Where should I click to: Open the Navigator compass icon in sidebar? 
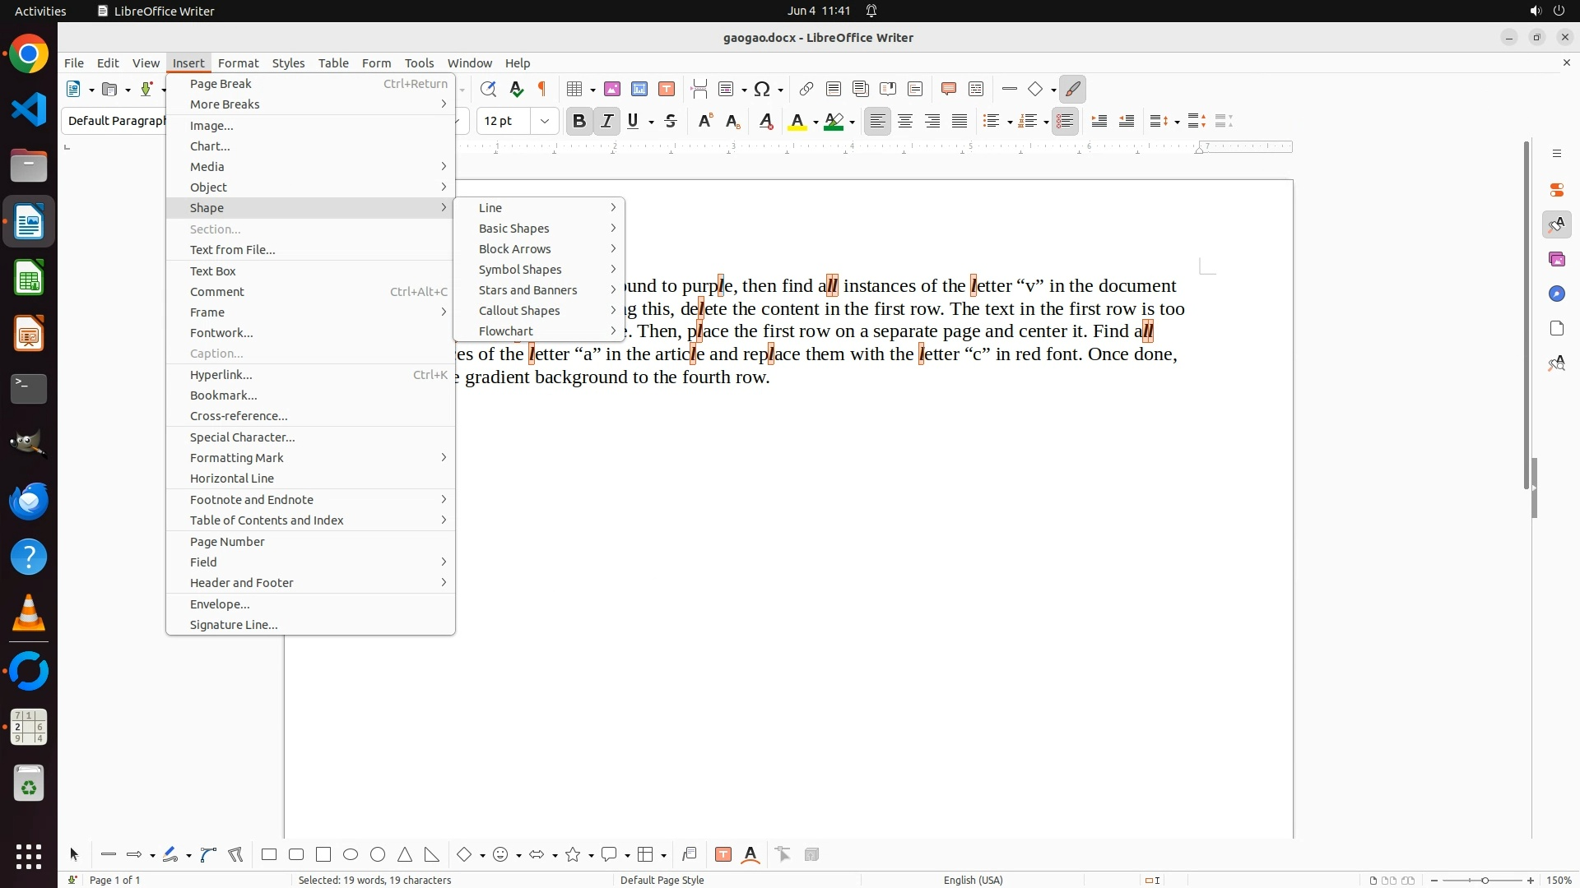point(1556,294)
